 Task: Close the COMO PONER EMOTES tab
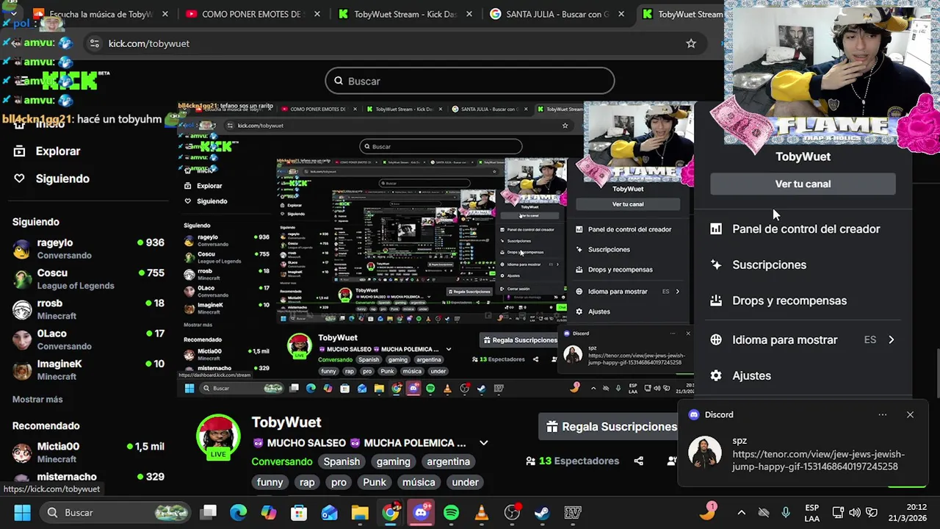pos(317,14)
